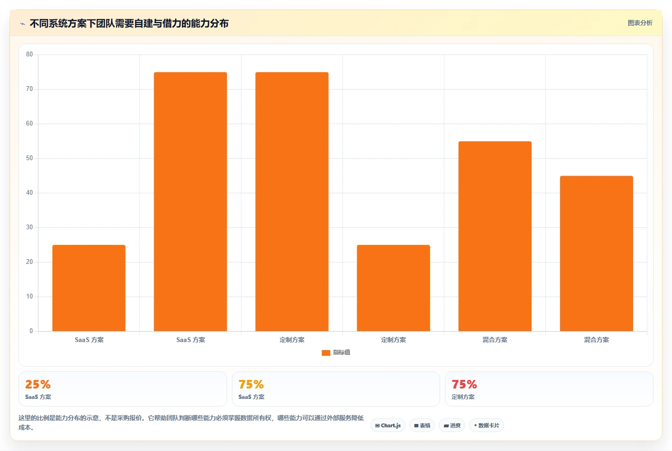The height and width of the screenshot is (451, 672).
Task: Click the y-axis tick label 0
Action: 31,331
